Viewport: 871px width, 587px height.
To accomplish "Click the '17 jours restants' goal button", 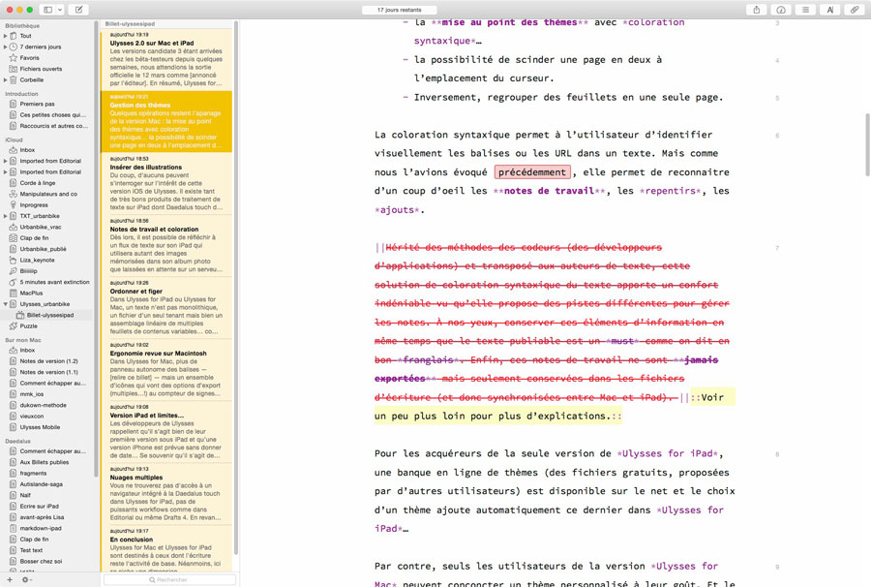I will [400, 10].
